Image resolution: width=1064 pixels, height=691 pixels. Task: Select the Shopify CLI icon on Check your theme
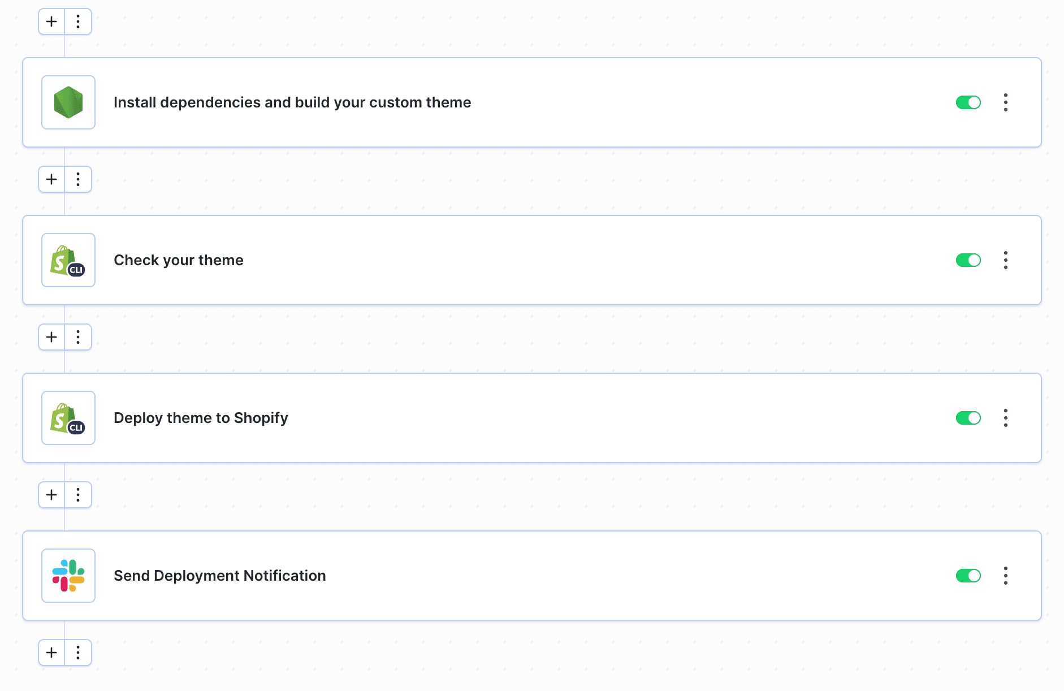click(x=68, y=260)
